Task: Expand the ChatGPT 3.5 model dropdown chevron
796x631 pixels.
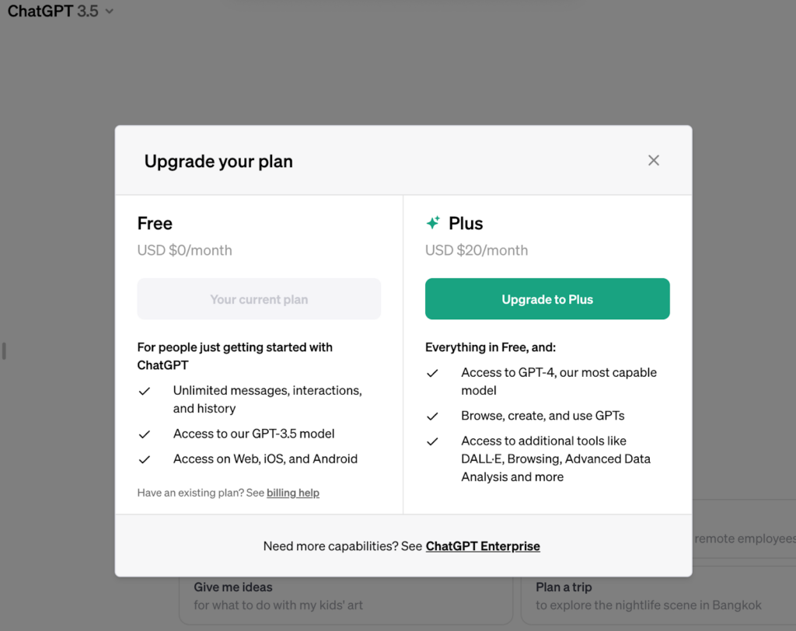Action: click(109, 11)
